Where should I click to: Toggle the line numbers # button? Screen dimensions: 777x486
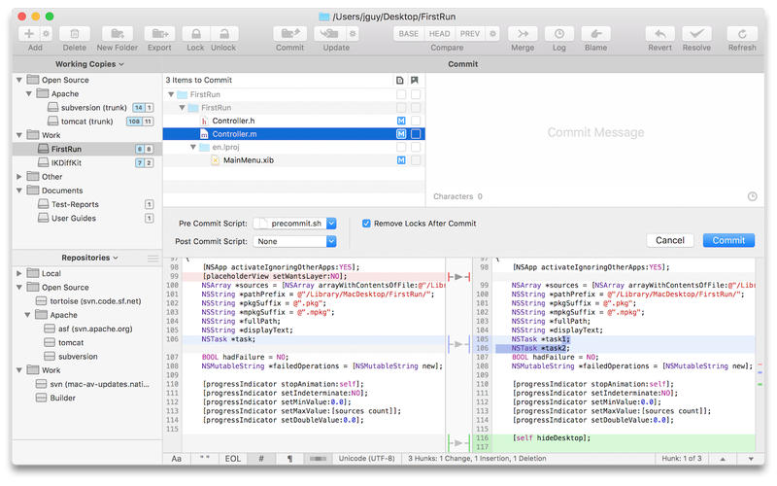coord(261,459)
